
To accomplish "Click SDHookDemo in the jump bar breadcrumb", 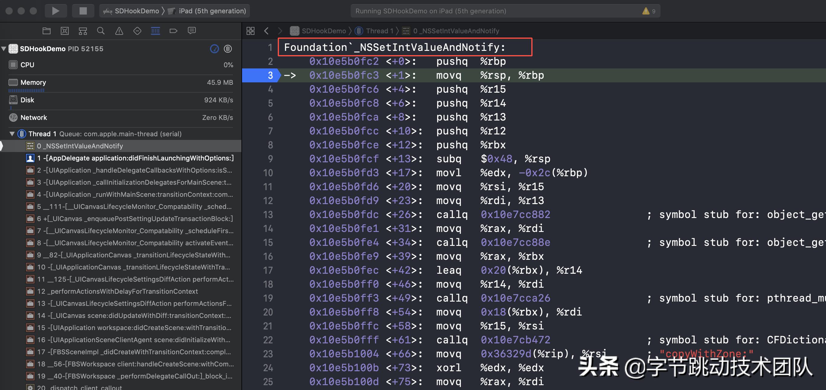I will pyautogui.click(x=324, y=31).
